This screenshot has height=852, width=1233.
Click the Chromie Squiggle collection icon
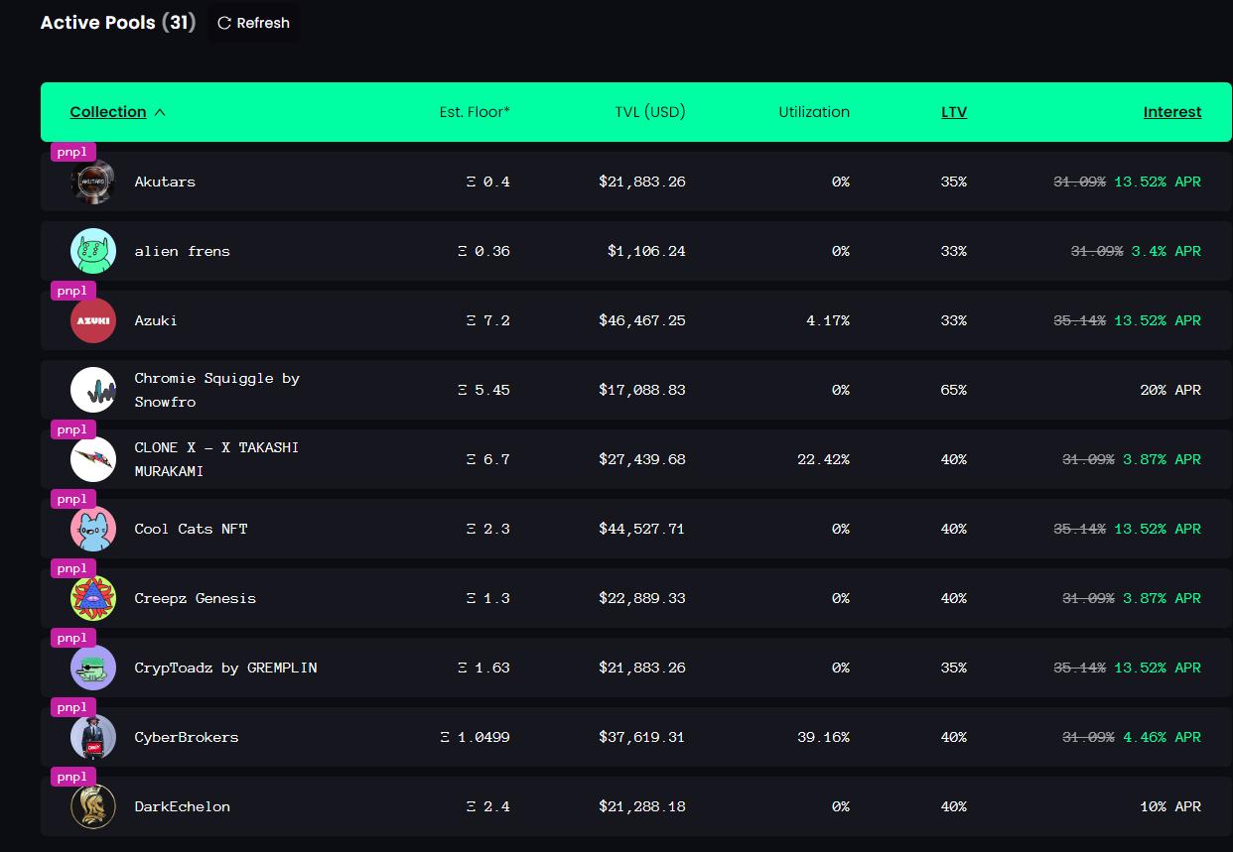pos(93,390)
